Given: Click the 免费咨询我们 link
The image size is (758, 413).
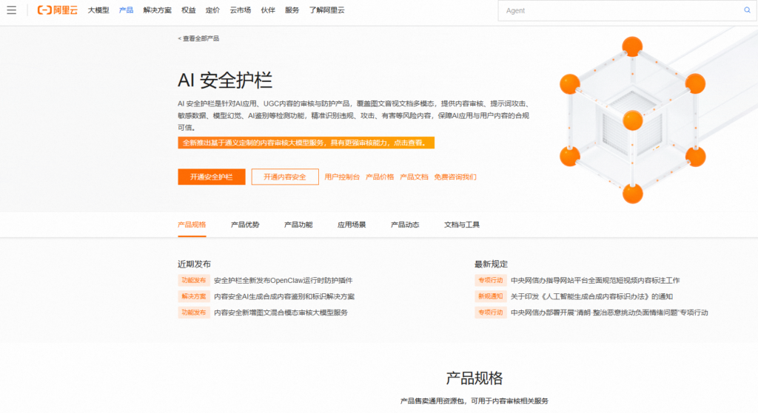Looking at the screenshot, I should point(455,177).
